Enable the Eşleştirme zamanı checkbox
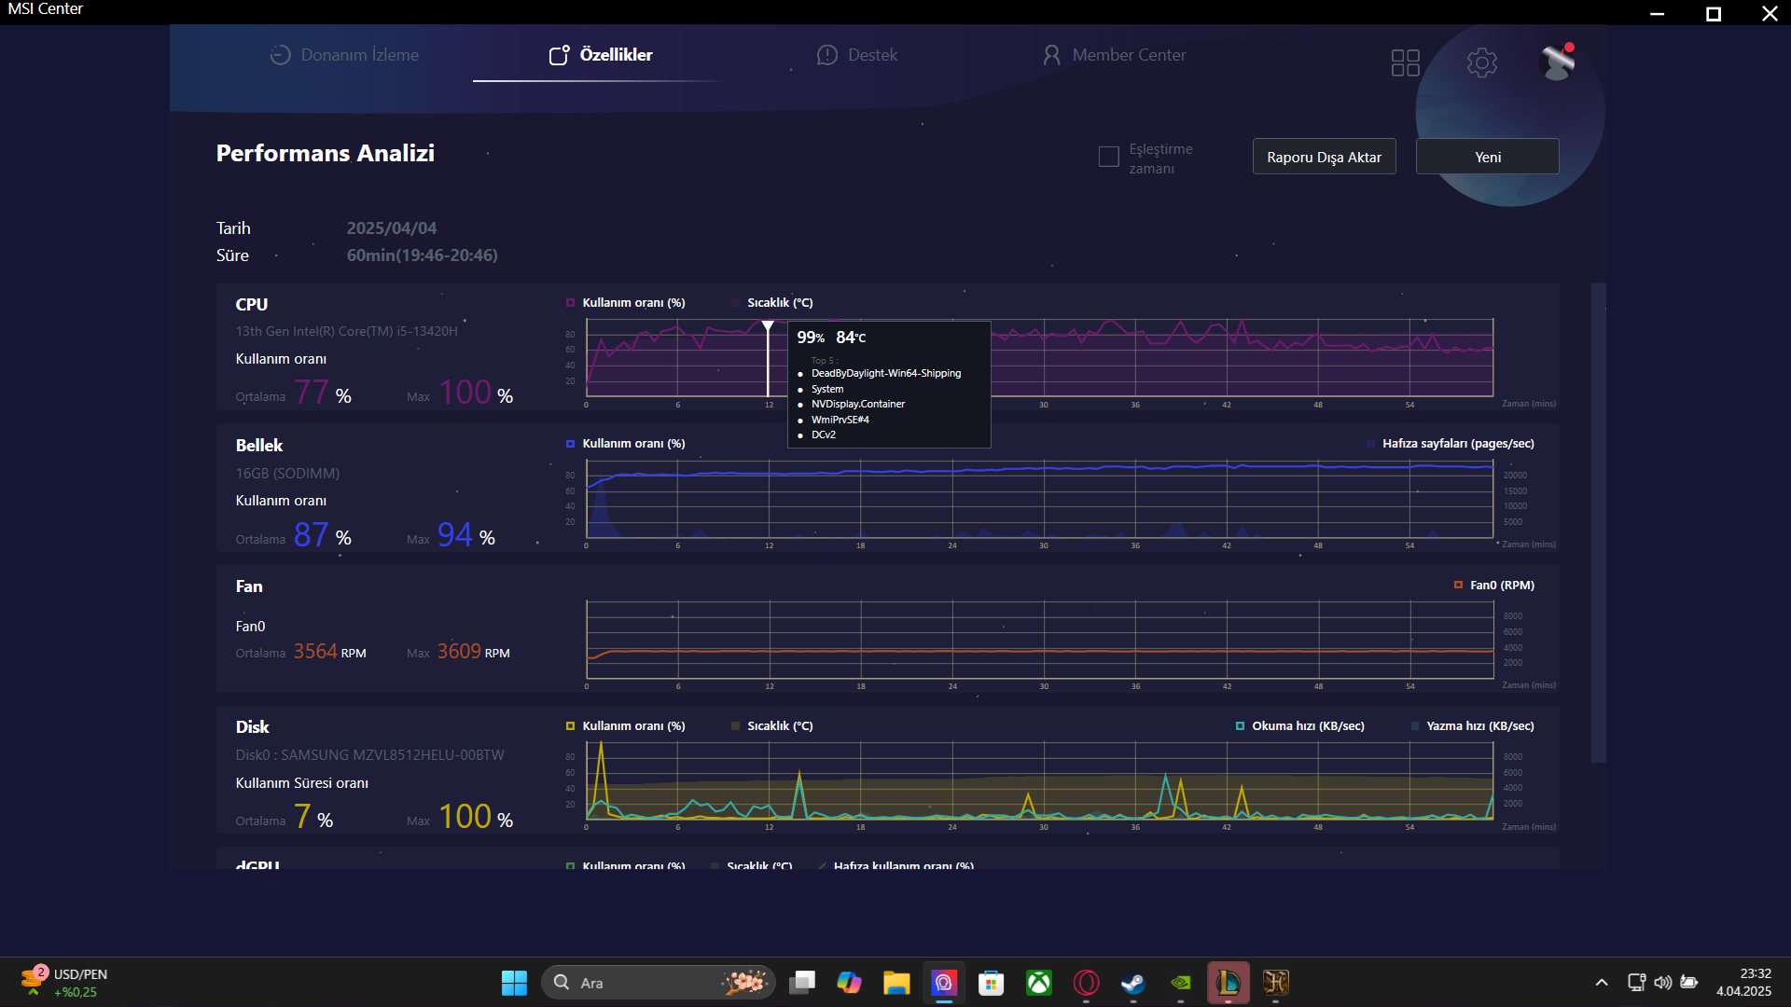Screen dimensions: 1791x1007 [x=1109, y=157]
